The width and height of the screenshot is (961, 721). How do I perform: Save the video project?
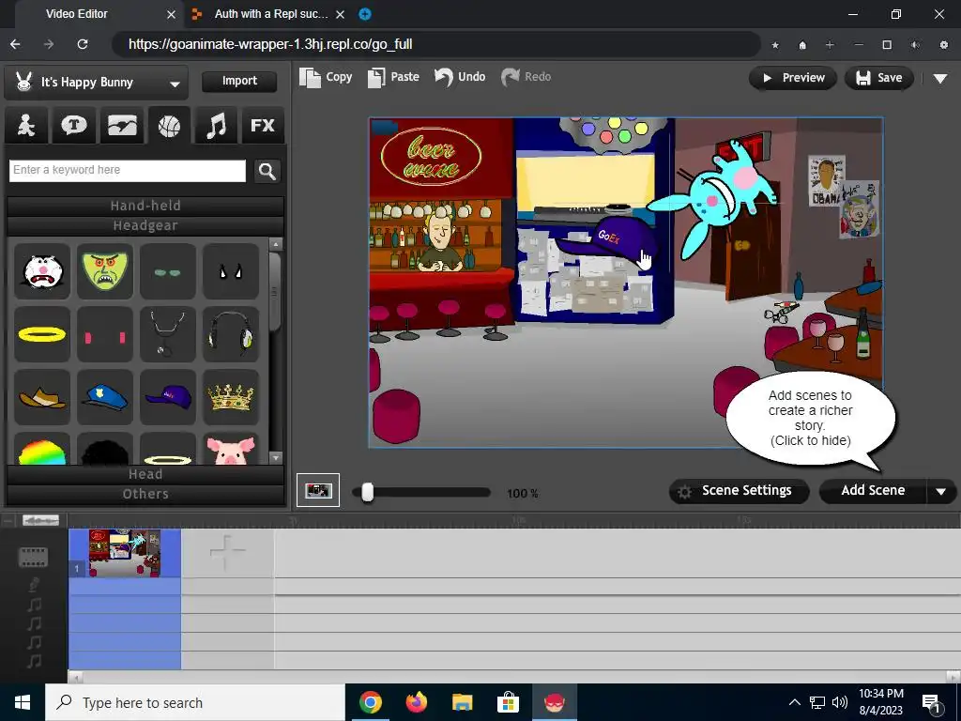(878, 78)
